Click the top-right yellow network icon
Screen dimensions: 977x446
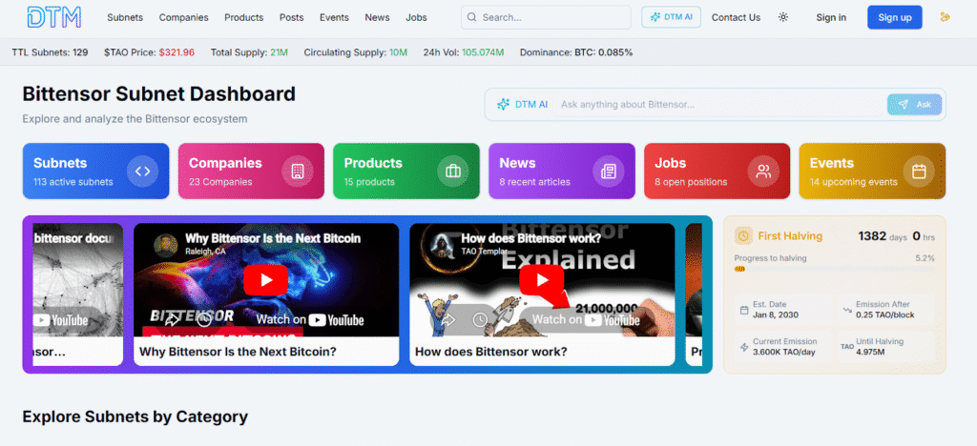tap(946, 17)
